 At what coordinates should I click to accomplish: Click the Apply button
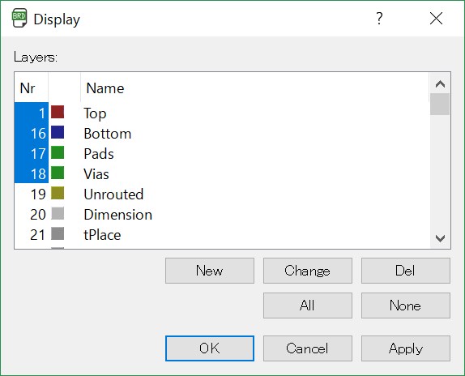point(406,348)
